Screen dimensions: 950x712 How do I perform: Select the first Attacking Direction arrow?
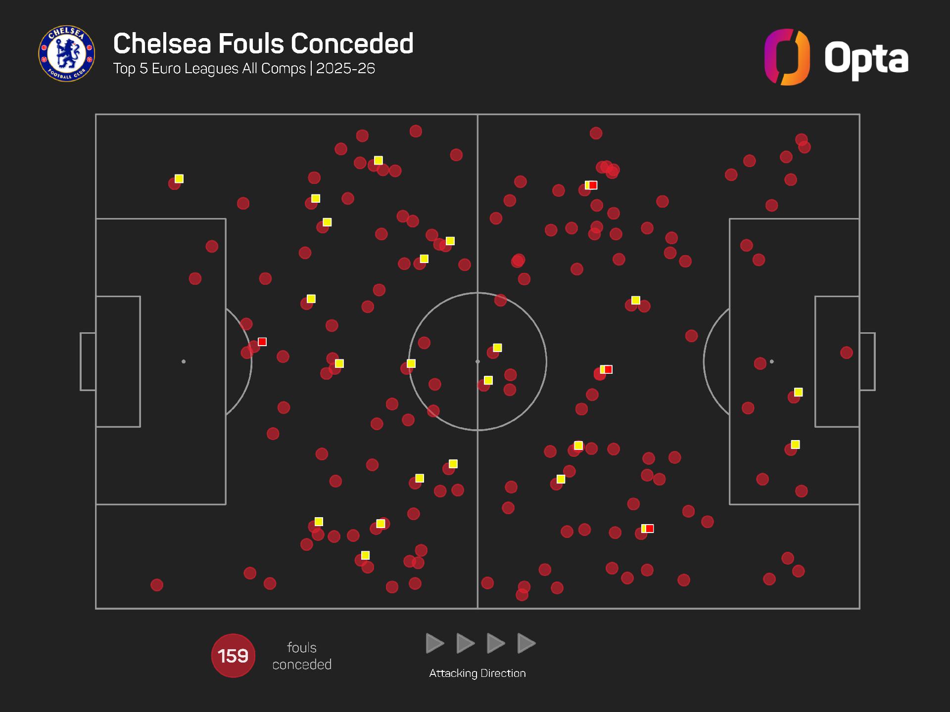[x=434, y=643]
